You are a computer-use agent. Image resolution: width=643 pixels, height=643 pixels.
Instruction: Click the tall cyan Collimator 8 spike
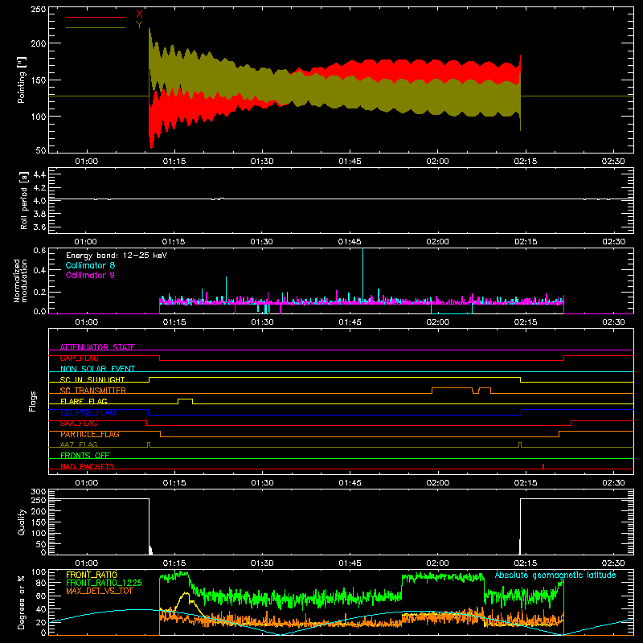coord(362,275)
